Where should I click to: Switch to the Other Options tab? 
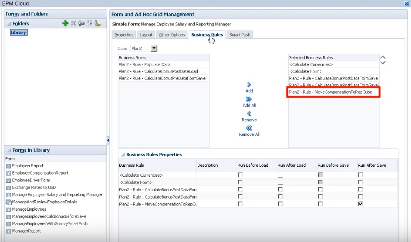point(172,35)
